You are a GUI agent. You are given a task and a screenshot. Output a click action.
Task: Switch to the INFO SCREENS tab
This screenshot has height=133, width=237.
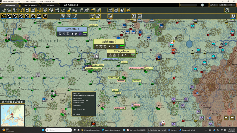click(30, 5)
